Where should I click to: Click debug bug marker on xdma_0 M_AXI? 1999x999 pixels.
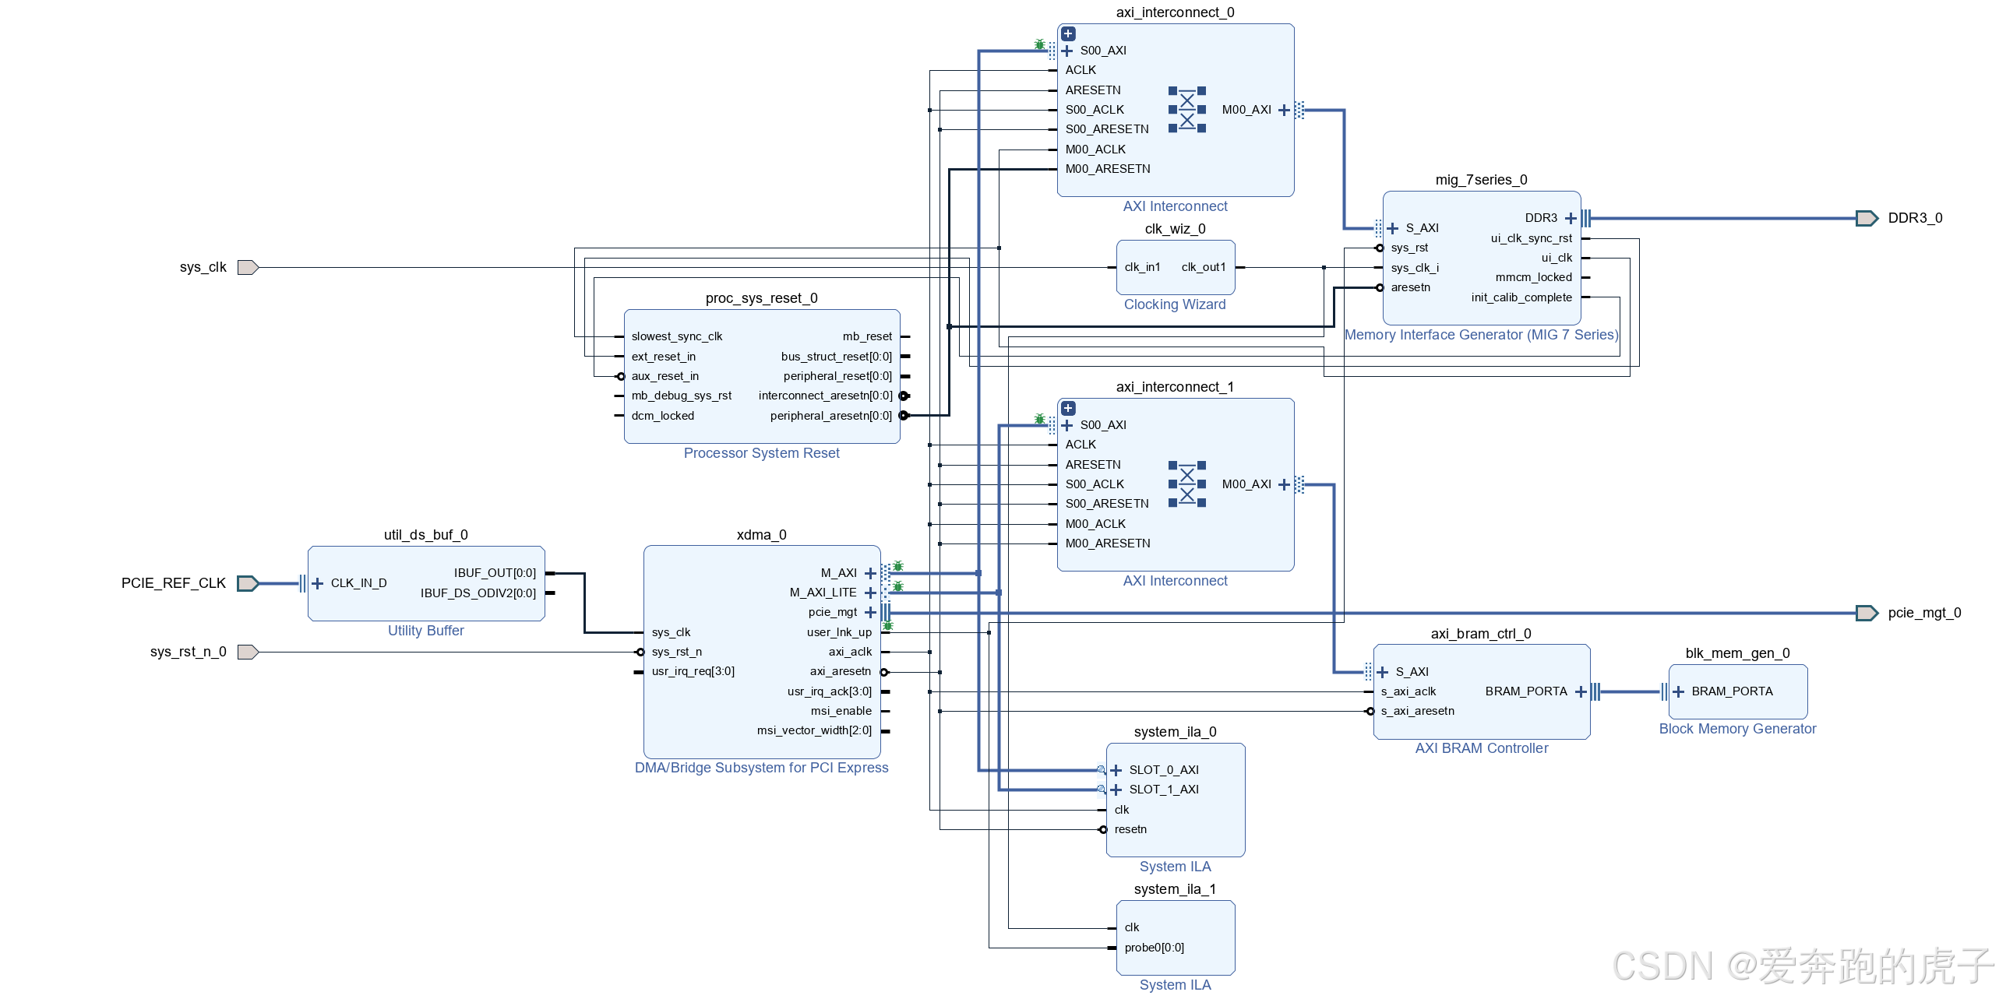(897, 566)
